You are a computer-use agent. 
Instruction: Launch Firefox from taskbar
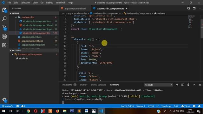point(57,111)
